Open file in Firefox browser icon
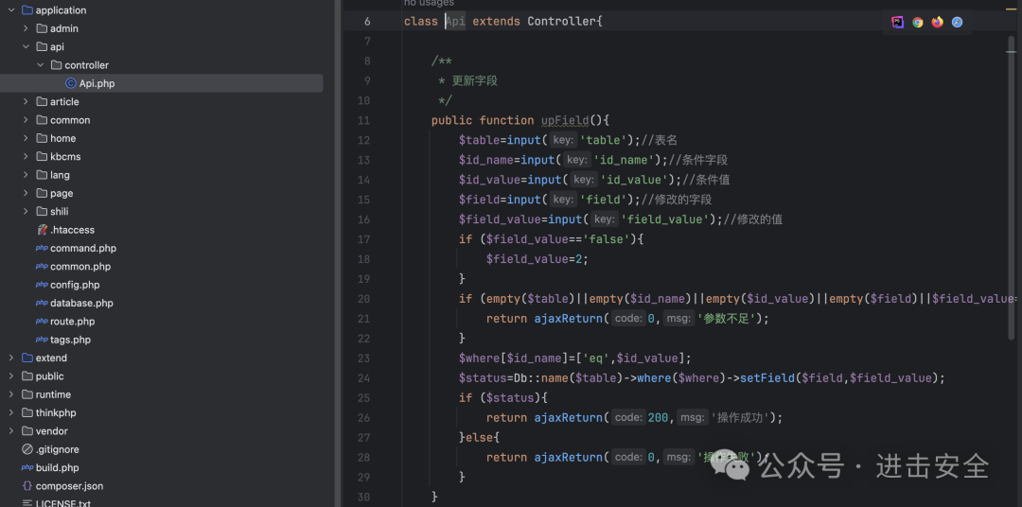 (x=937, y=22)
